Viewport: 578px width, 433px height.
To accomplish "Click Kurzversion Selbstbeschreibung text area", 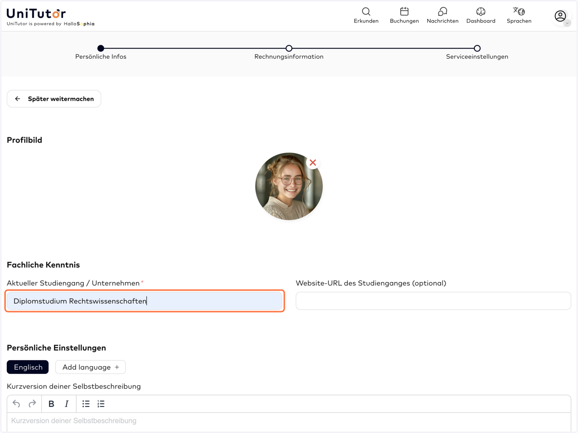I will tap(289, 422).
